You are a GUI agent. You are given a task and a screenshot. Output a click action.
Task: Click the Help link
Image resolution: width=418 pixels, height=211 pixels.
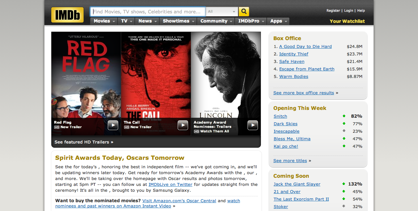tap(361, 11)
